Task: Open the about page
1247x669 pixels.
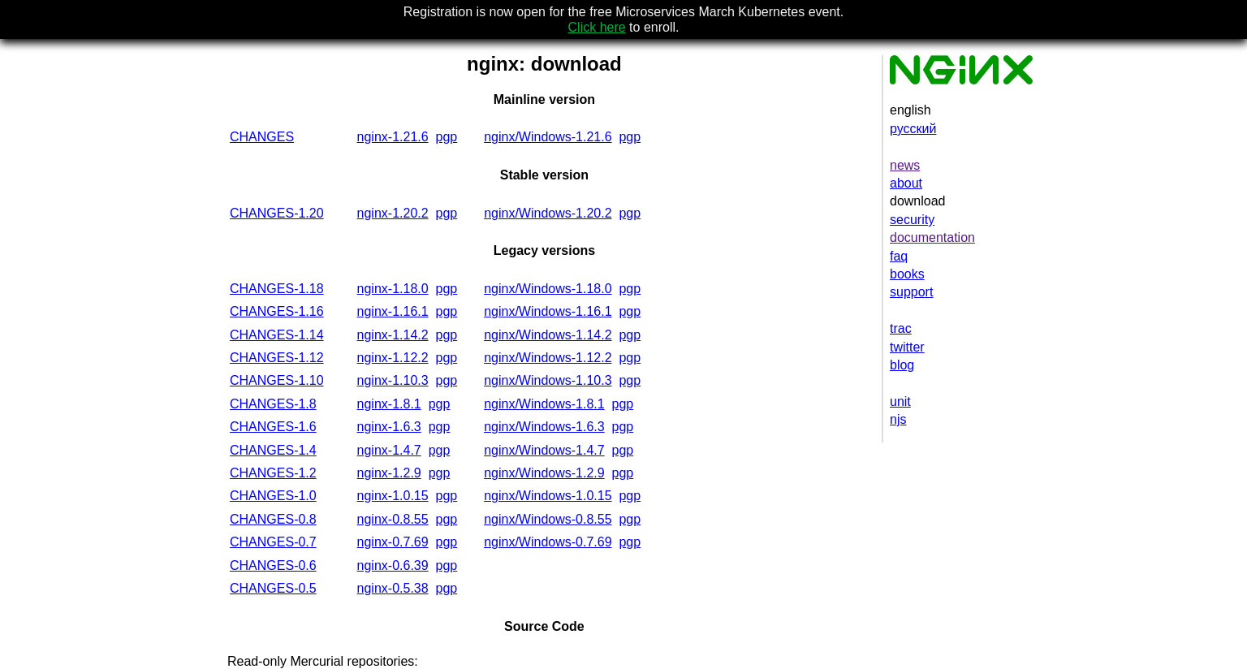Action: tap(906, 183)
